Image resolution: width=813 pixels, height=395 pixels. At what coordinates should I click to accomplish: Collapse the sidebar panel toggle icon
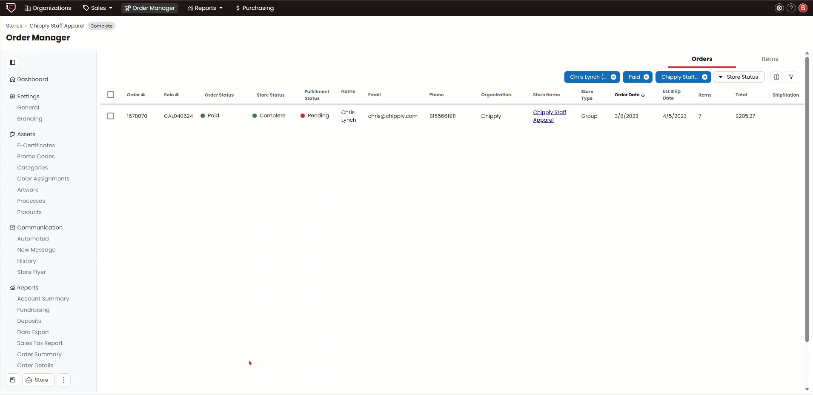pyautogui.click(x=12, y=63)
